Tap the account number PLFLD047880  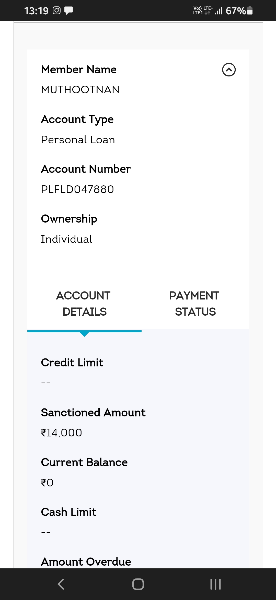pyautogui.click(x=77, y=189)
